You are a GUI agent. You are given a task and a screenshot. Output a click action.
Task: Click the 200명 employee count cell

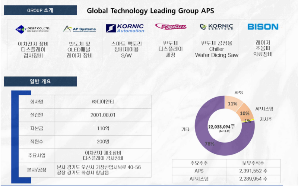point(102,142)
